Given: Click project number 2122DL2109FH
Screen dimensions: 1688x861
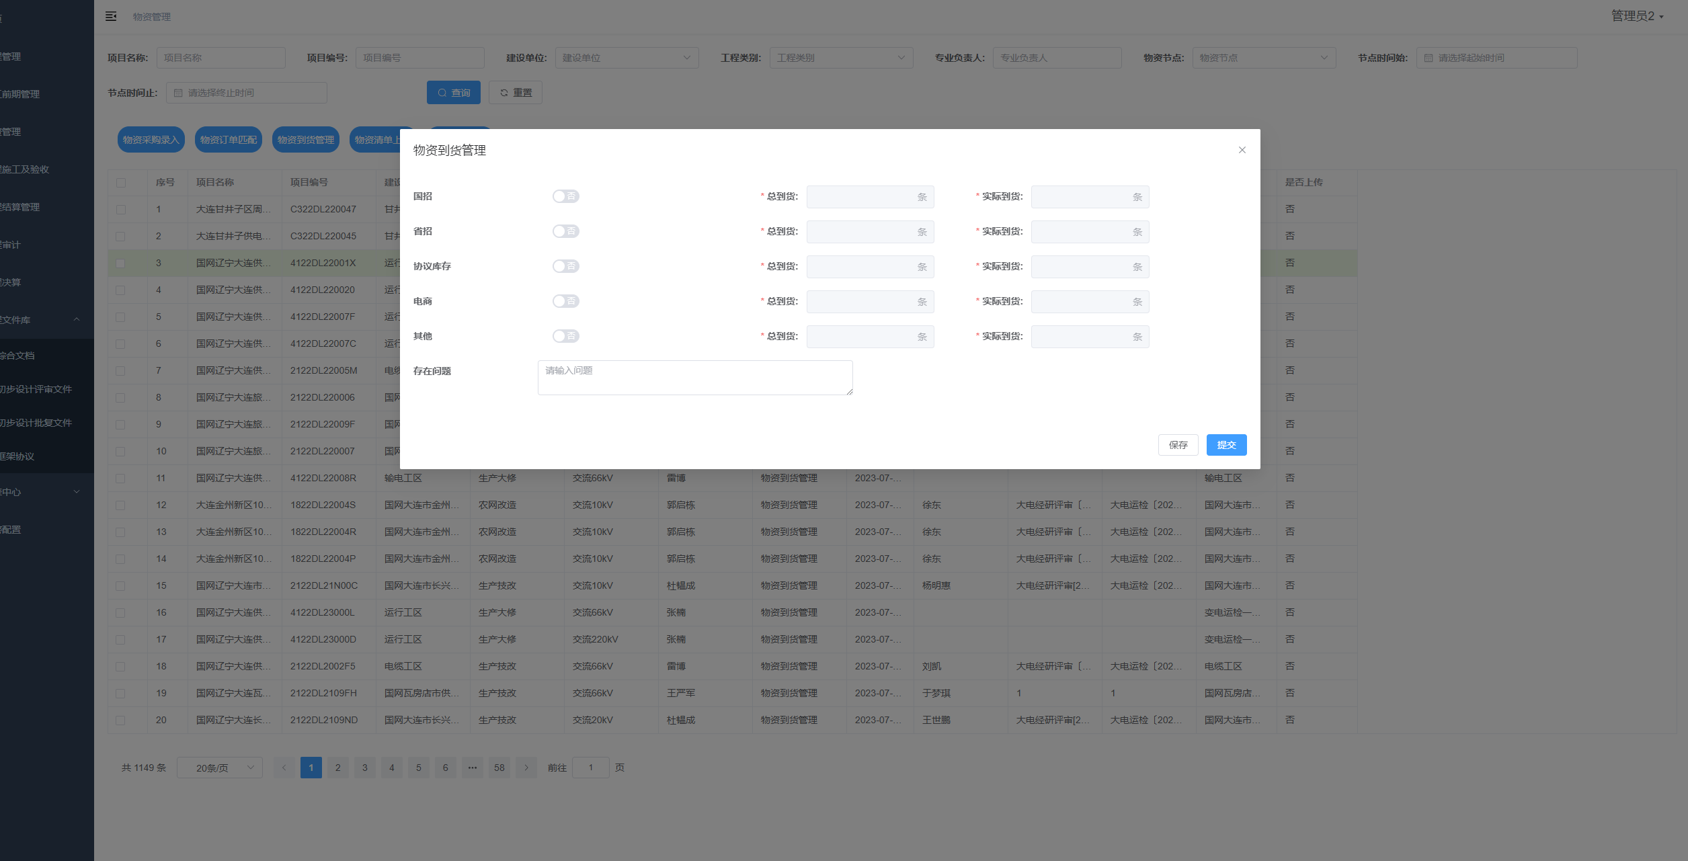Looking at the screenshot, I should [x=323, y=693].
